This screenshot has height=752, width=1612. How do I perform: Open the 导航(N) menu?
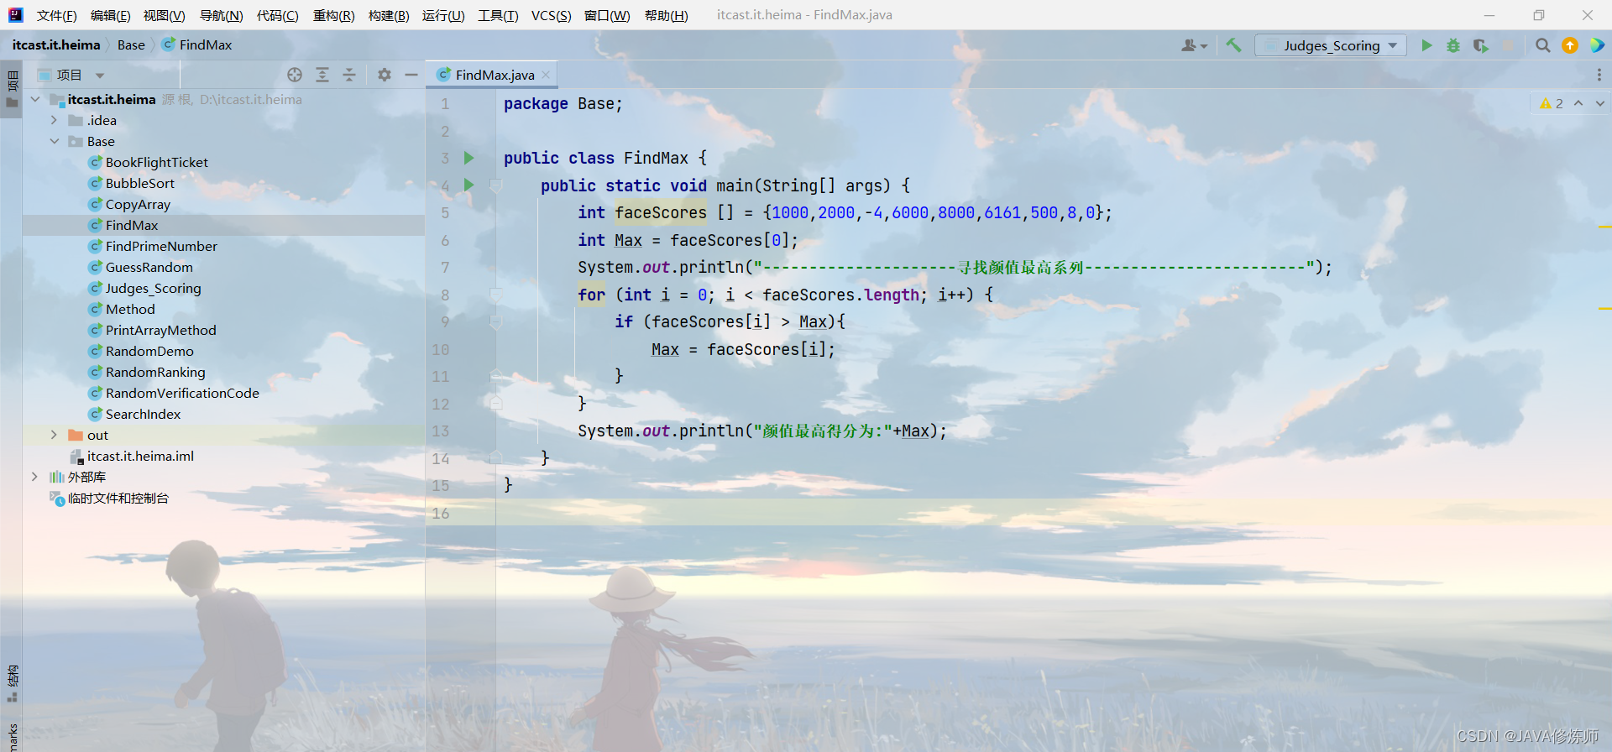click(x=221, y=15)
